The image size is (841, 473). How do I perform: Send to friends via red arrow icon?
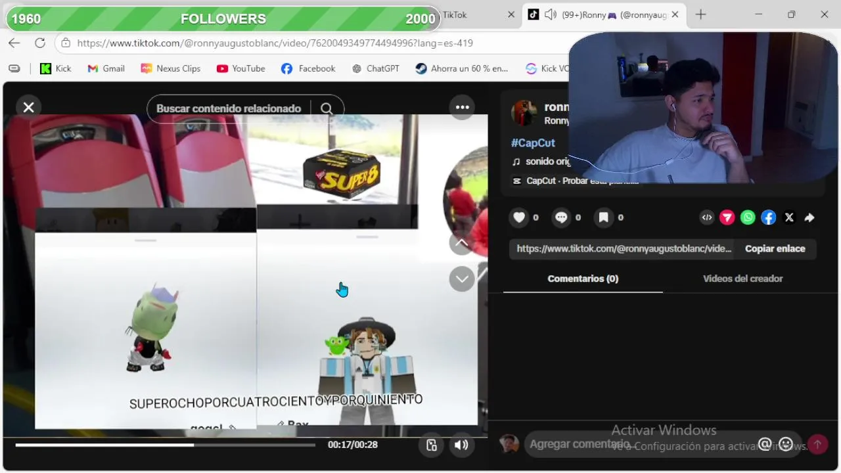click(x=727, y=217)
